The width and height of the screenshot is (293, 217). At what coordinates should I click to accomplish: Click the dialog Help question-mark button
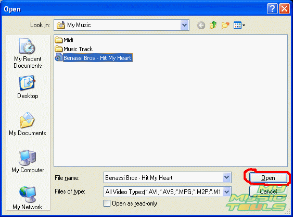(x=272, y=9)
